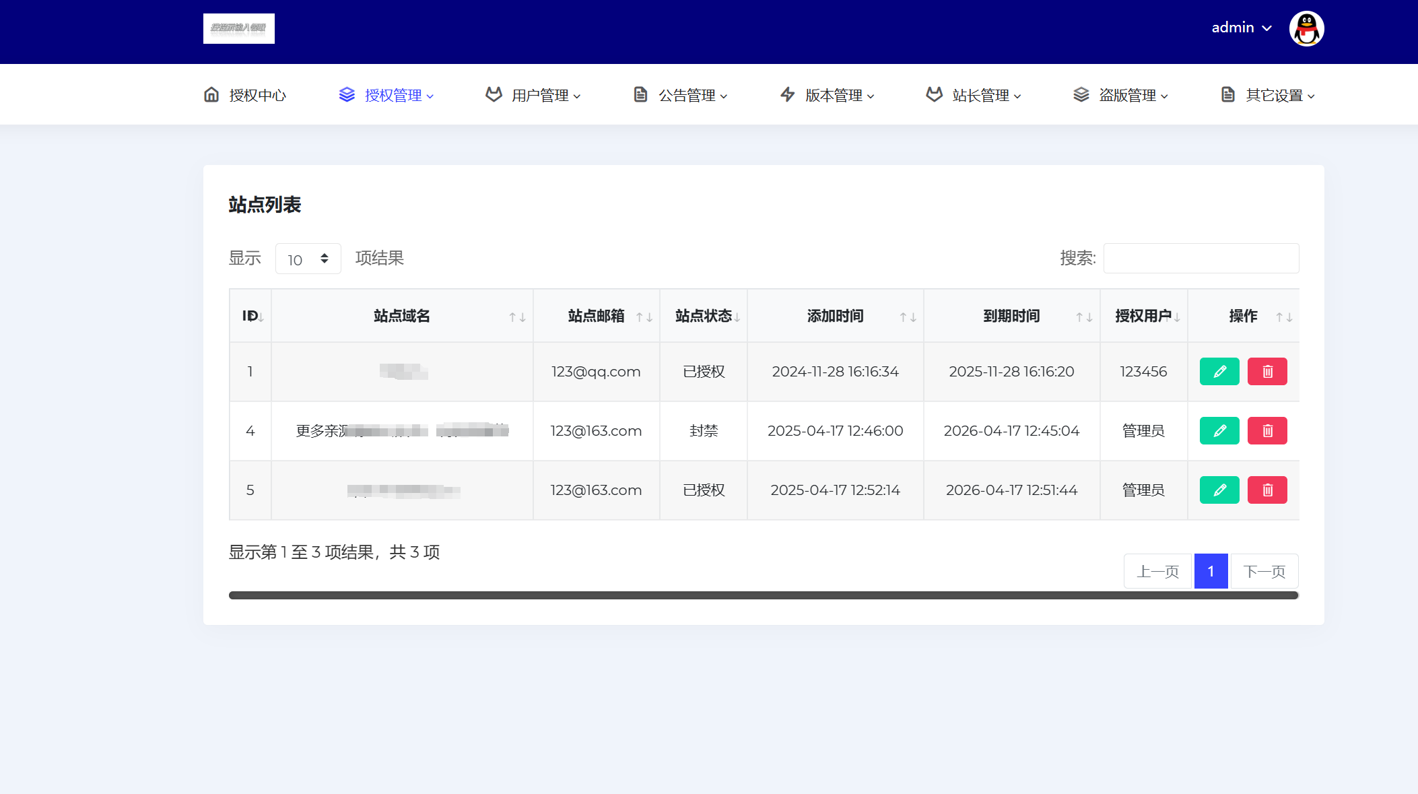Click the QQ penguin avatar
Image resolution: width=1418 pixels, height=794 pixels.
(1306, 28)
